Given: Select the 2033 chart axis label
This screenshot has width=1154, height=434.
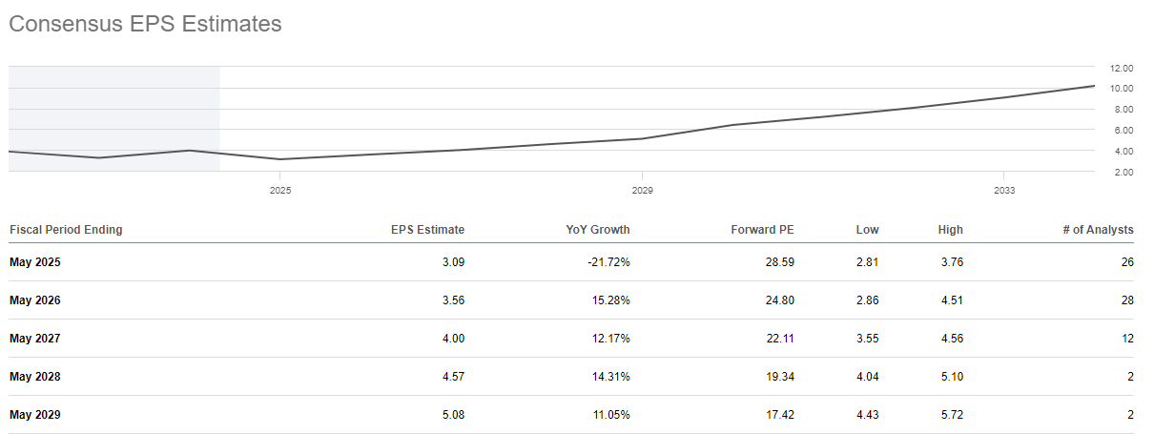Looking at the screenshot, I should click(x=1003, y=191).
